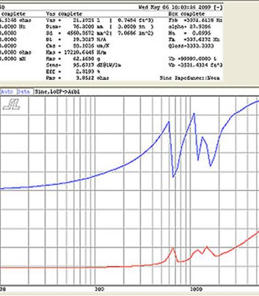Click the 0.7484 ft^3 value

click(x=136, y=20)
